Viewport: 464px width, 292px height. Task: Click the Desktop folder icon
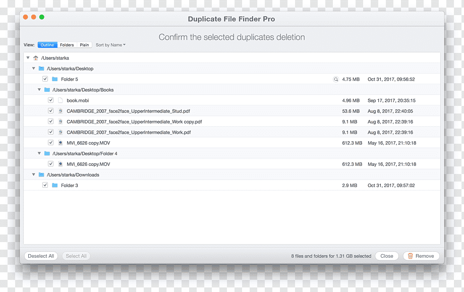(x=41, y=69)
